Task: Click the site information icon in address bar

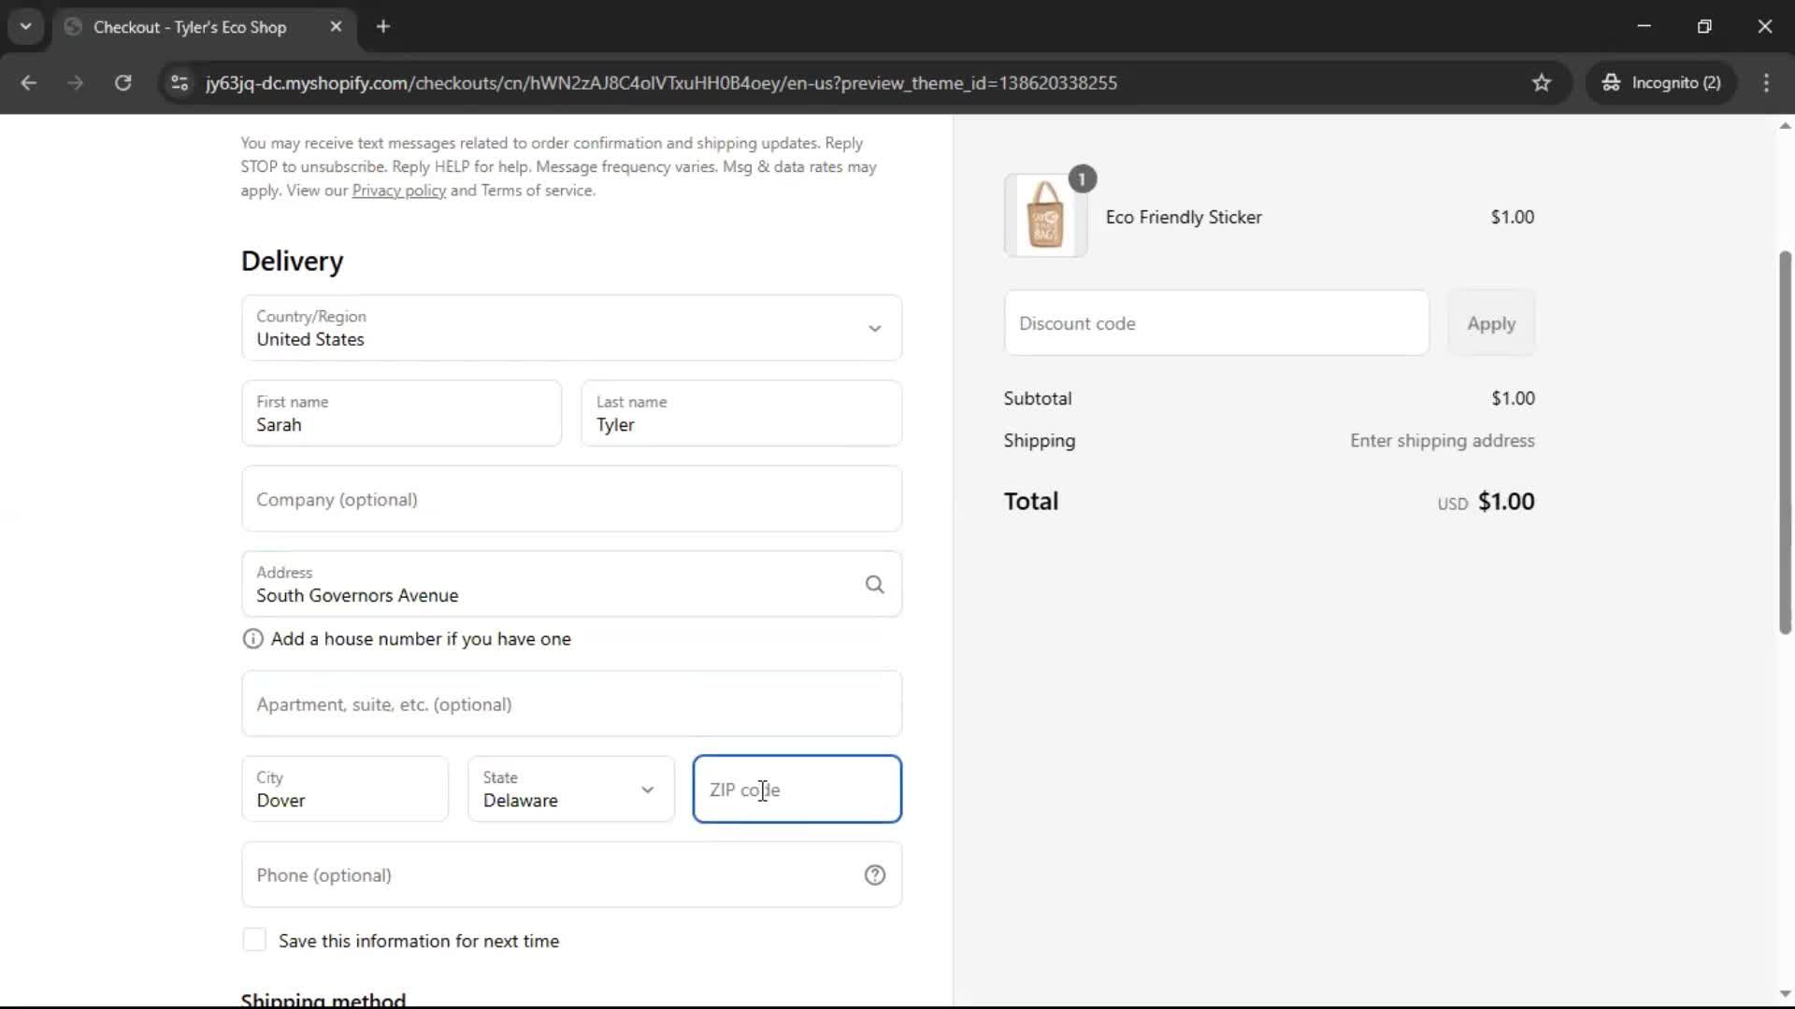Action: point(179,82)
